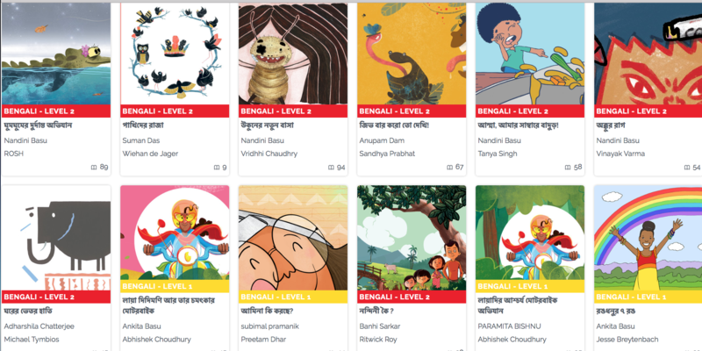The width and height of the screenshot is (702, 351).
Task: Click illustrator Tanya Singh
Action: (x=497, y=154)
